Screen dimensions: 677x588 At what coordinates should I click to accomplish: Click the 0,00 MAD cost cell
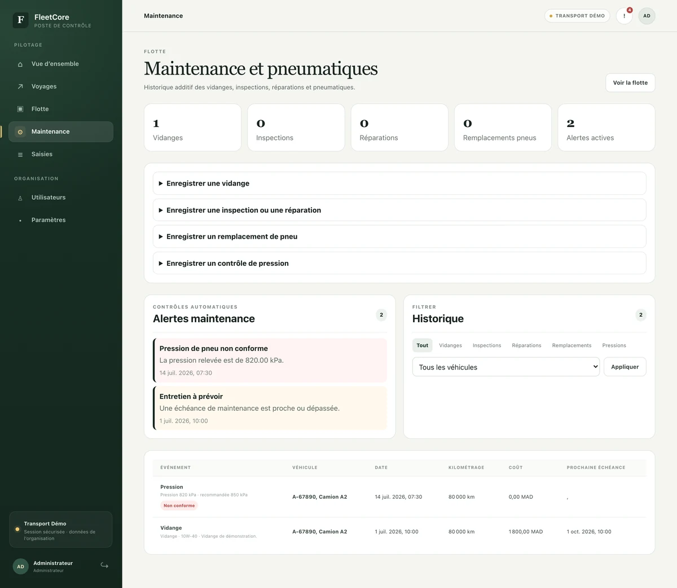click(521, 497)
